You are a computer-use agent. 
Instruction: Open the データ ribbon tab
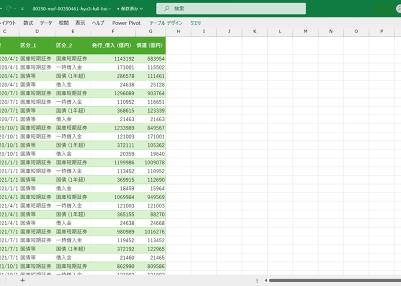click(46, 23)
